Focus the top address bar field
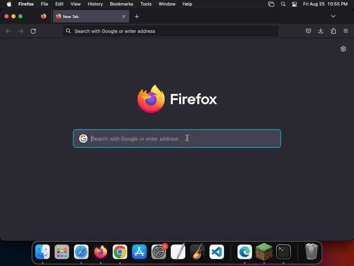354x266 pixels. 171,31
